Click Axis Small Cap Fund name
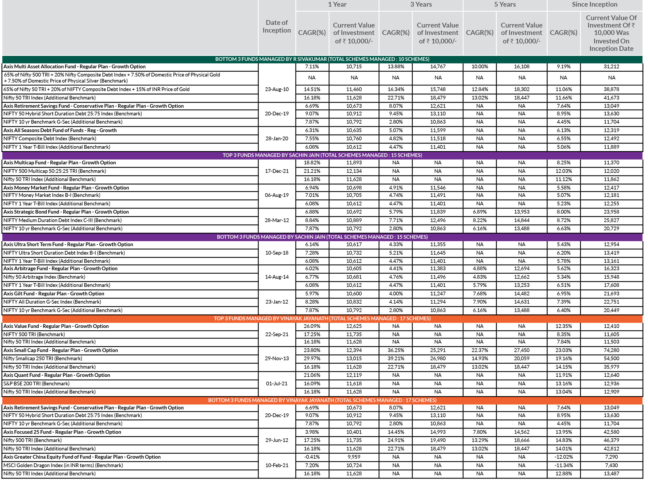Screen dimensions: 648x483 [61, 350]
